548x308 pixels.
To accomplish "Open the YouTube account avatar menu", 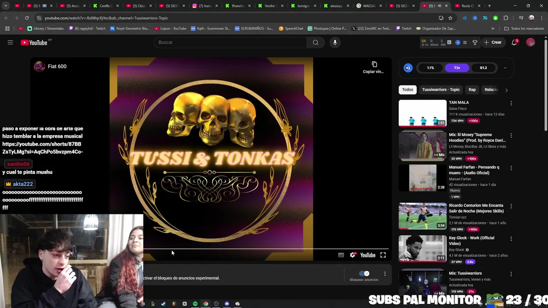I will point(530,42).
